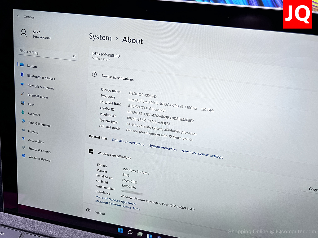Open Gaming settings
318x238 pixels.
coord(33,131)
